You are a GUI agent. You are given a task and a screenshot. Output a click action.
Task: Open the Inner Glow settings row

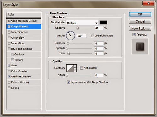[24, 43]
